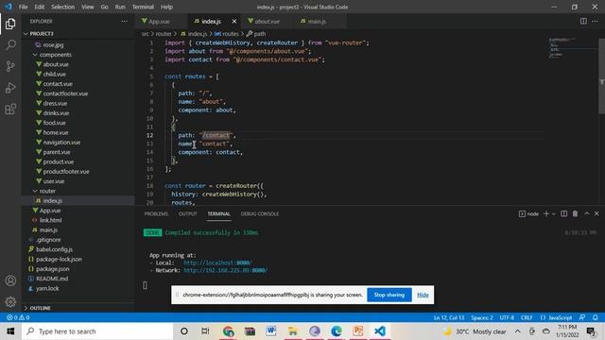Viewport: 605px width, 340px height.
Task: Split the editor right
Action: tap(583, 21)
